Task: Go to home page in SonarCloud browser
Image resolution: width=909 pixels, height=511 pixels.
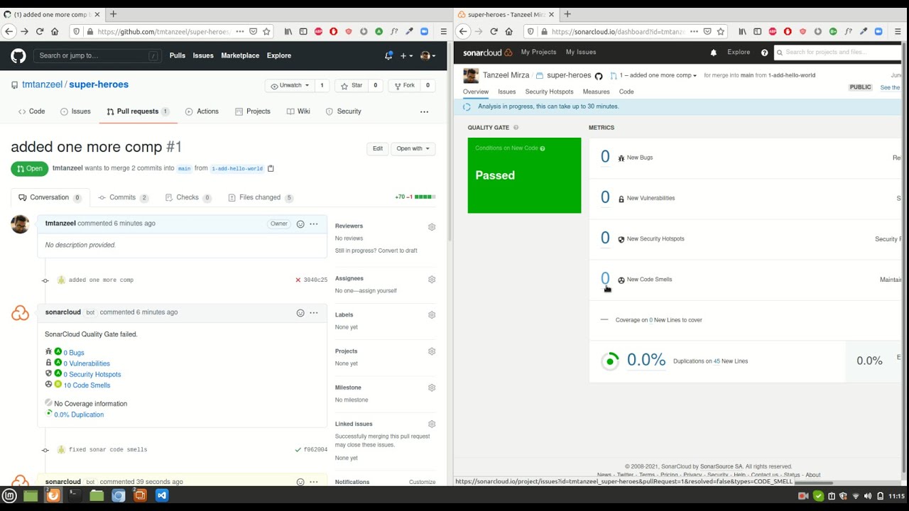Action: [x=509, y=31]
